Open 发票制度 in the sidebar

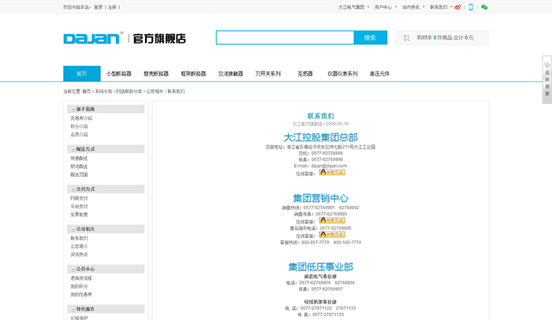click(79, 215)
